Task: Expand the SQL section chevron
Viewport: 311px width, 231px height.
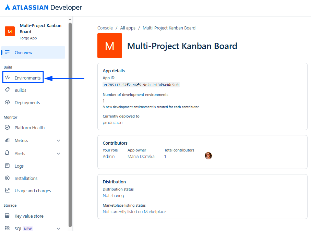Action: click(58, 229)
